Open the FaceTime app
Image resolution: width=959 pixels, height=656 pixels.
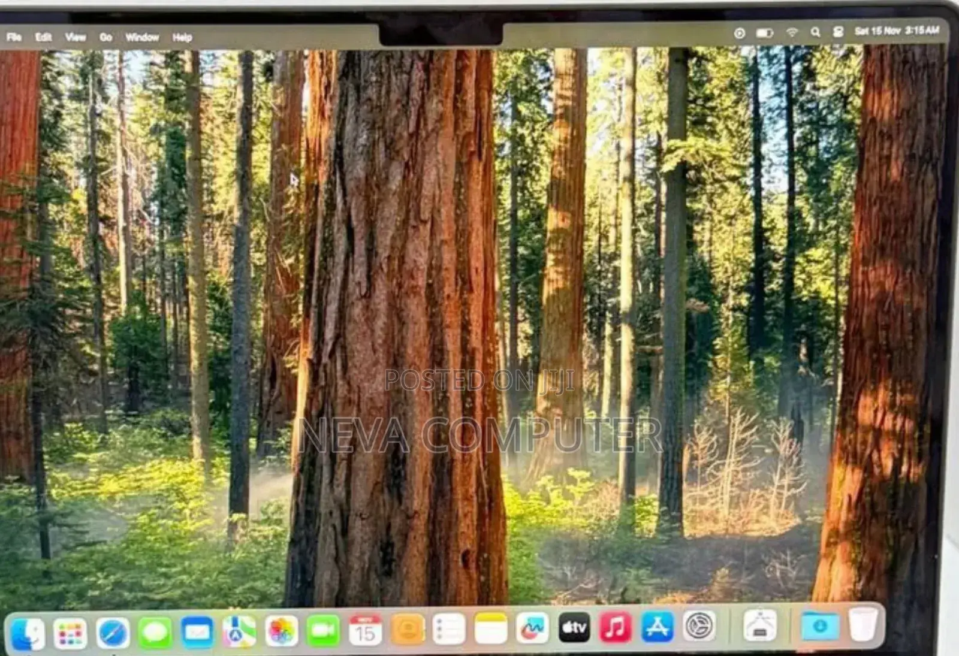coord(323,631)
